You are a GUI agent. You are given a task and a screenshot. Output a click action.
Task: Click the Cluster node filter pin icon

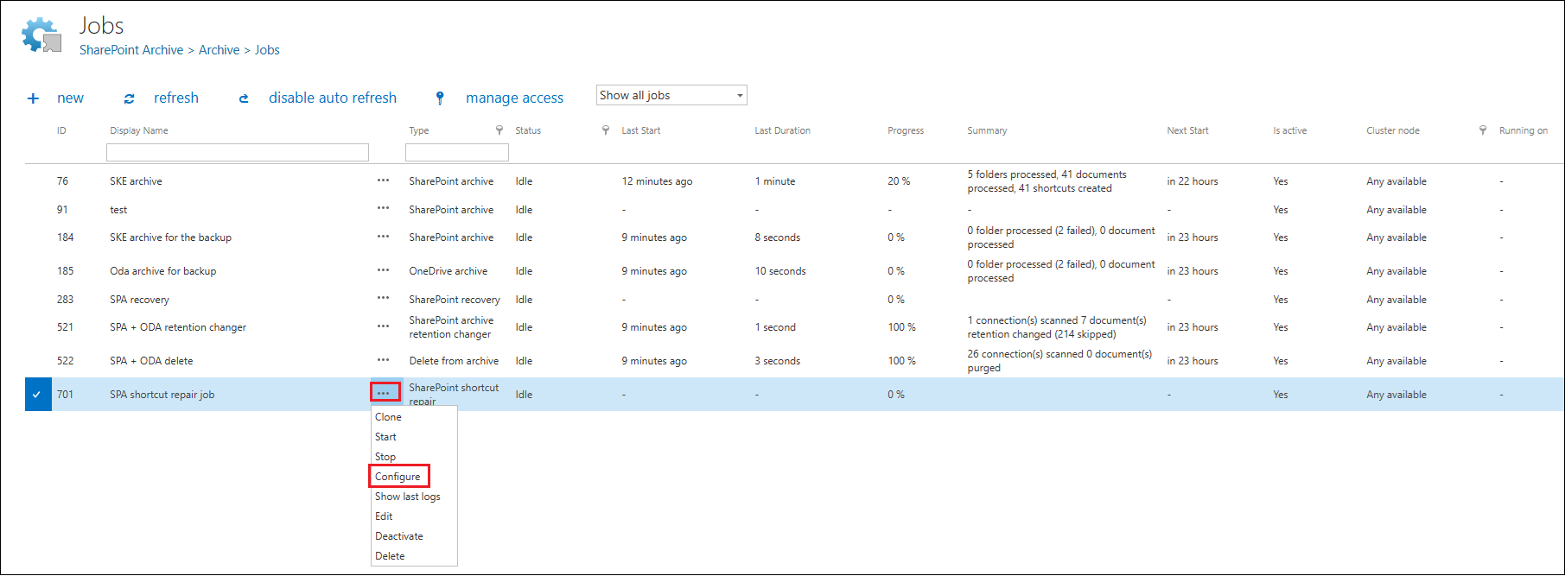1483,130
